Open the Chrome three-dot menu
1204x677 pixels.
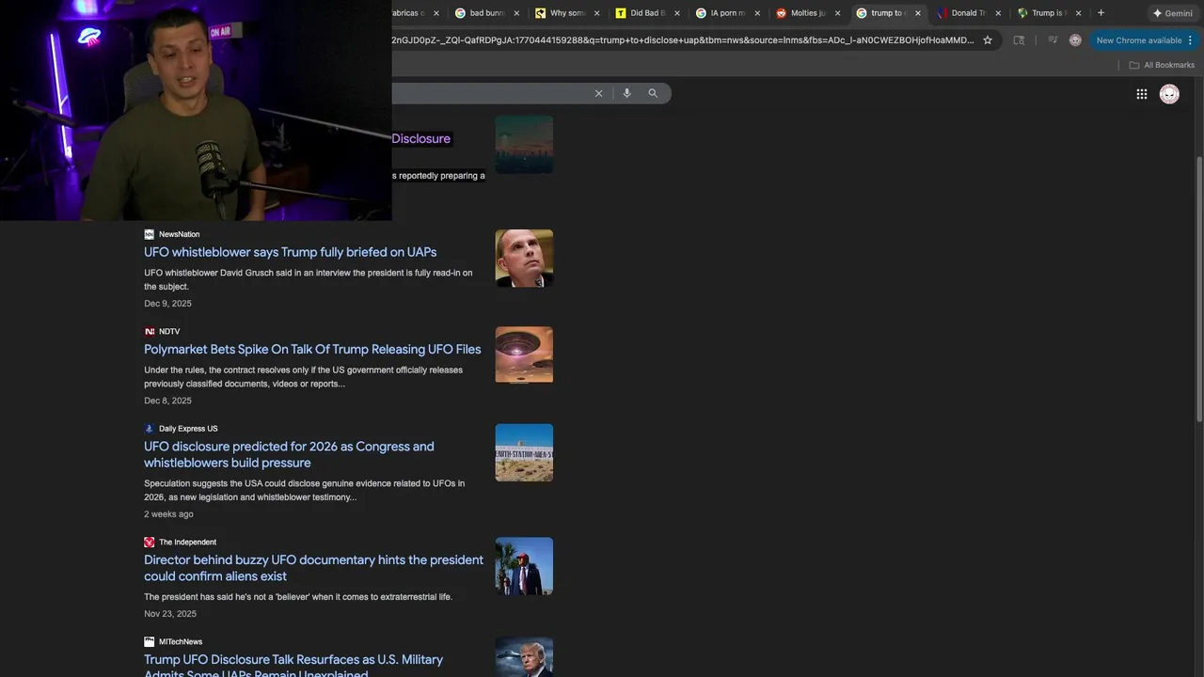click(1191, 40)
